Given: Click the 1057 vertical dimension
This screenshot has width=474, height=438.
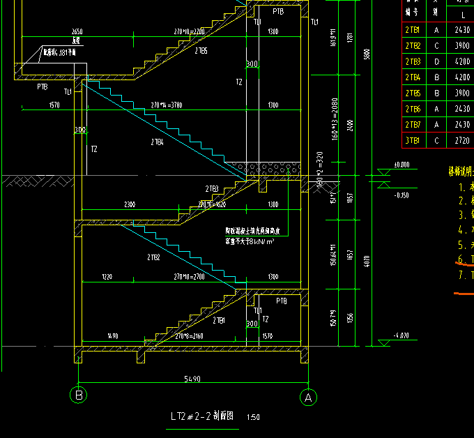Looking at the screenshot, I should tap(350, 198).
